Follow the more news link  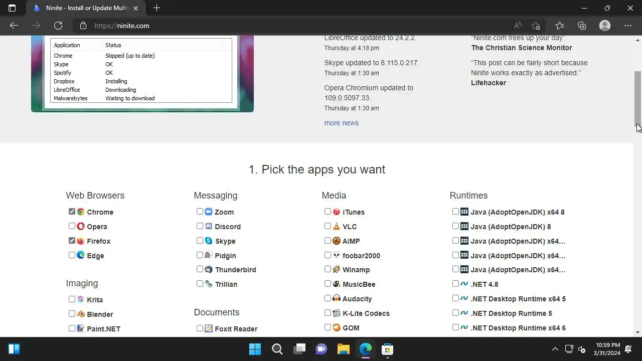341,123
